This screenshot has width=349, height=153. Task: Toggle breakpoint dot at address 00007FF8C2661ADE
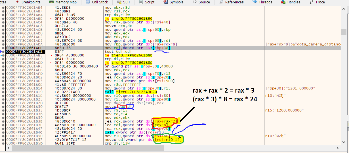[x=3, y=48]
